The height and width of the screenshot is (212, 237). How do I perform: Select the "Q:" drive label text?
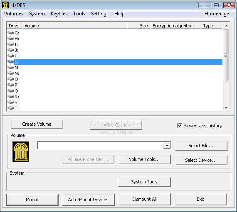point(17,91)
